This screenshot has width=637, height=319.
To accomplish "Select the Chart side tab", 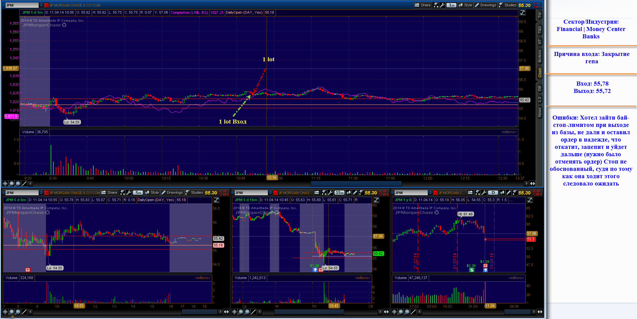I will pyautogui.click(x=540, y=73).
